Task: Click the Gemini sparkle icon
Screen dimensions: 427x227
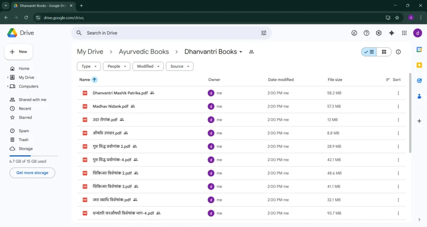Action: tap(391, 33)
